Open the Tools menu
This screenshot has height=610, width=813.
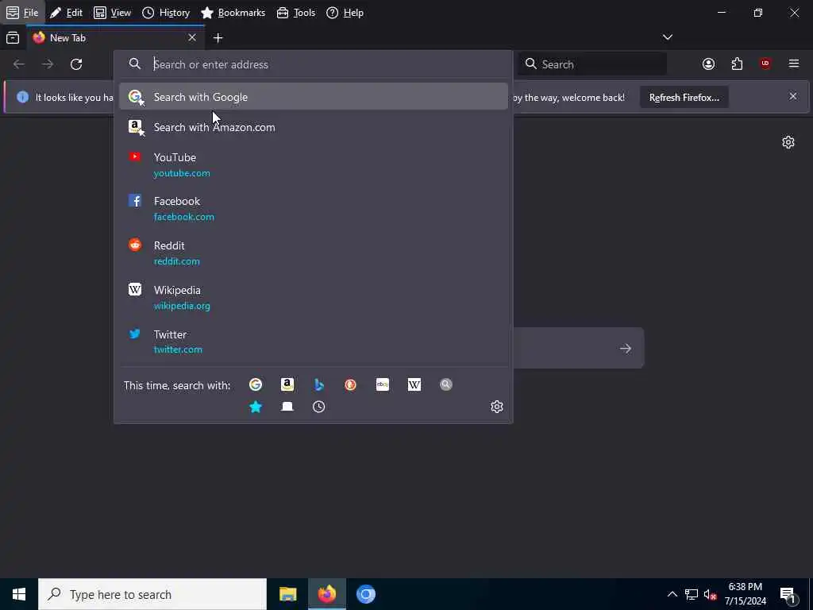(296, 13)
